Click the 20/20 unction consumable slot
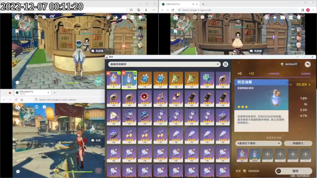Screen dimensions: 317x178 click(255, 155)
